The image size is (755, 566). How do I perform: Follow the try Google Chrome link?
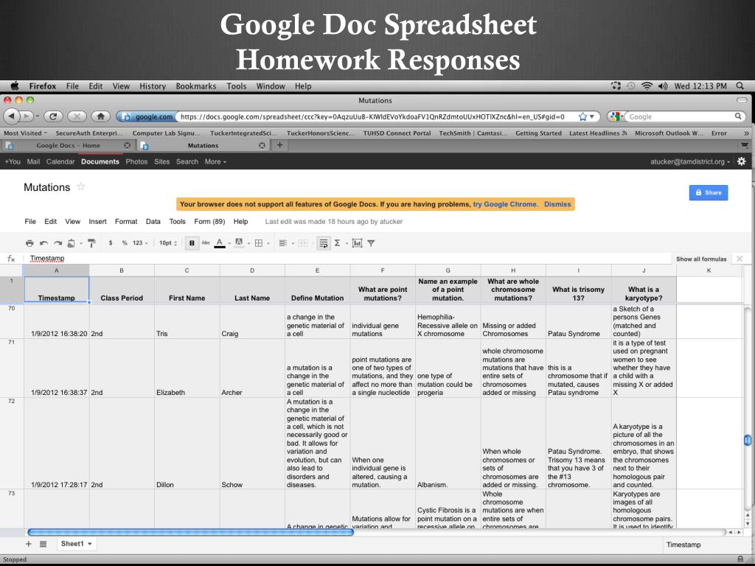pyautogui.click(x=505, y=204)
